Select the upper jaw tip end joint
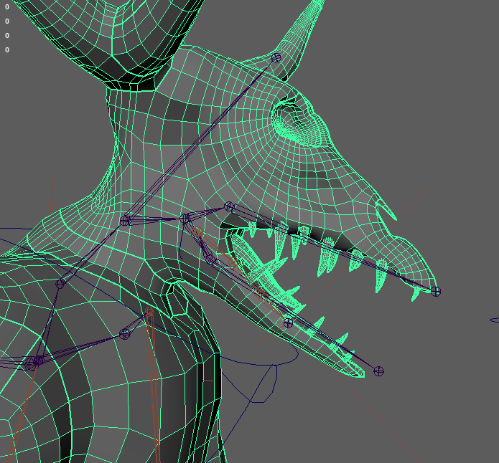Image resolution: width=499 pixels, height=463 pixels. pos(435,291)
